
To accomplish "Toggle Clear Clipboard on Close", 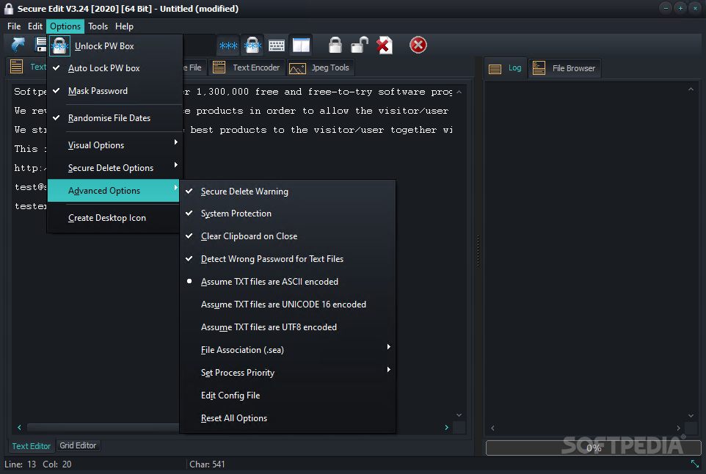I will tap(287, 236).
